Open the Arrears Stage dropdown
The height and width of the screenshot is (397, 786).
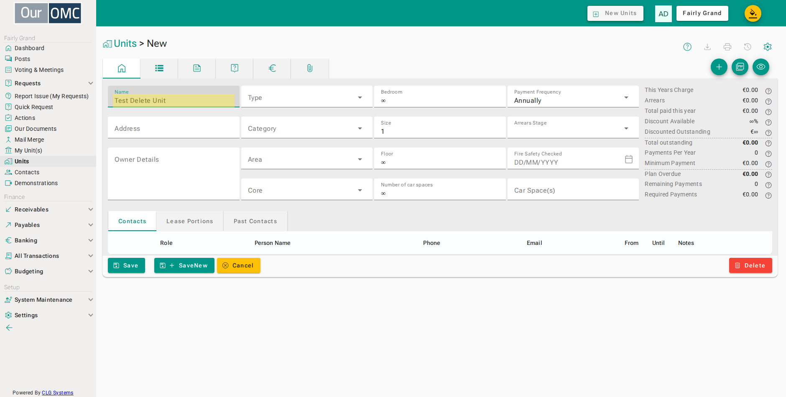573,127
